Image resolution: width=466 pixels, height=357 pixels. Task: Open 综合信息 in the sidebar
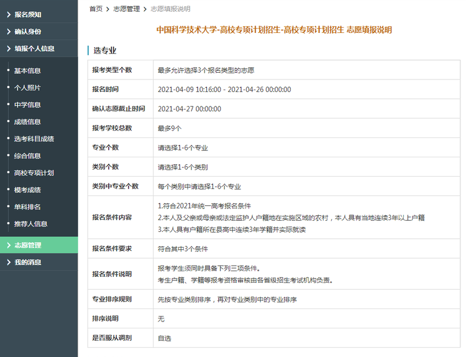pyautogui.click(x=27, y=155)
